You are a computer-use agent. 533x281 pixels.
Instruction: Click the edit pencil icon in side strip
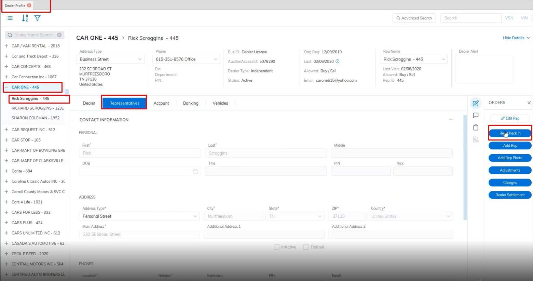(x=476, y=103)
